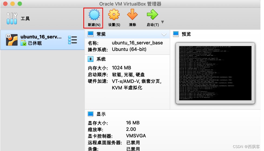The height and width of the screenshot is (151, 264).
Task: Click the 已休眠 saved state icon
Action: (x=24, y=43)
